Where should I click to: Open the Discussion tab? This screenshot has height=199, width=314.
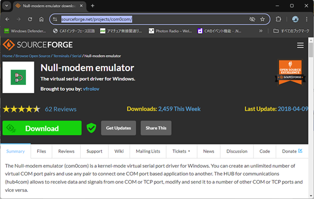[236, 152]
